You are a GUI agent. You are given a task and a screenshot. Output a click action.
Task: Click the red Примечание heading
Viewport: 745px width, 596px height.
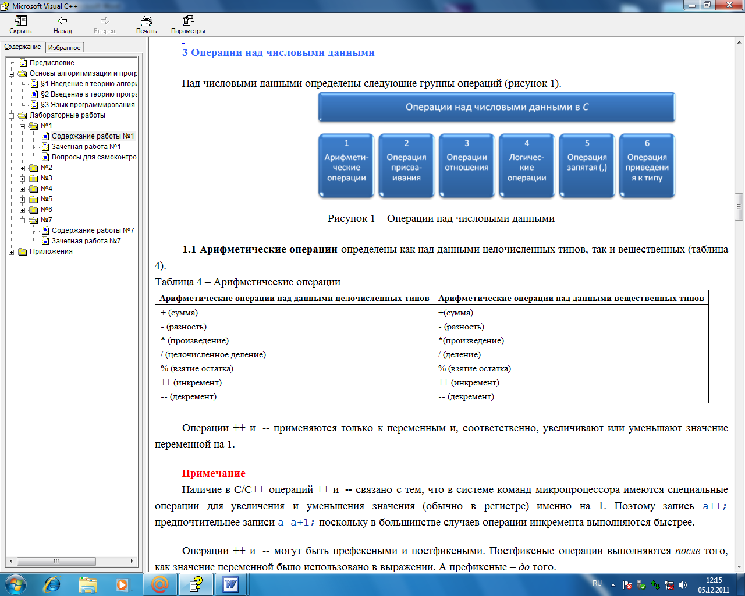(x=214, y=473)
